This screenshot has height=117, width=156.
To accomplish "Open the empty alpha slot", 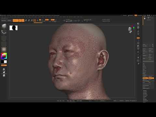I will [4, 38].
